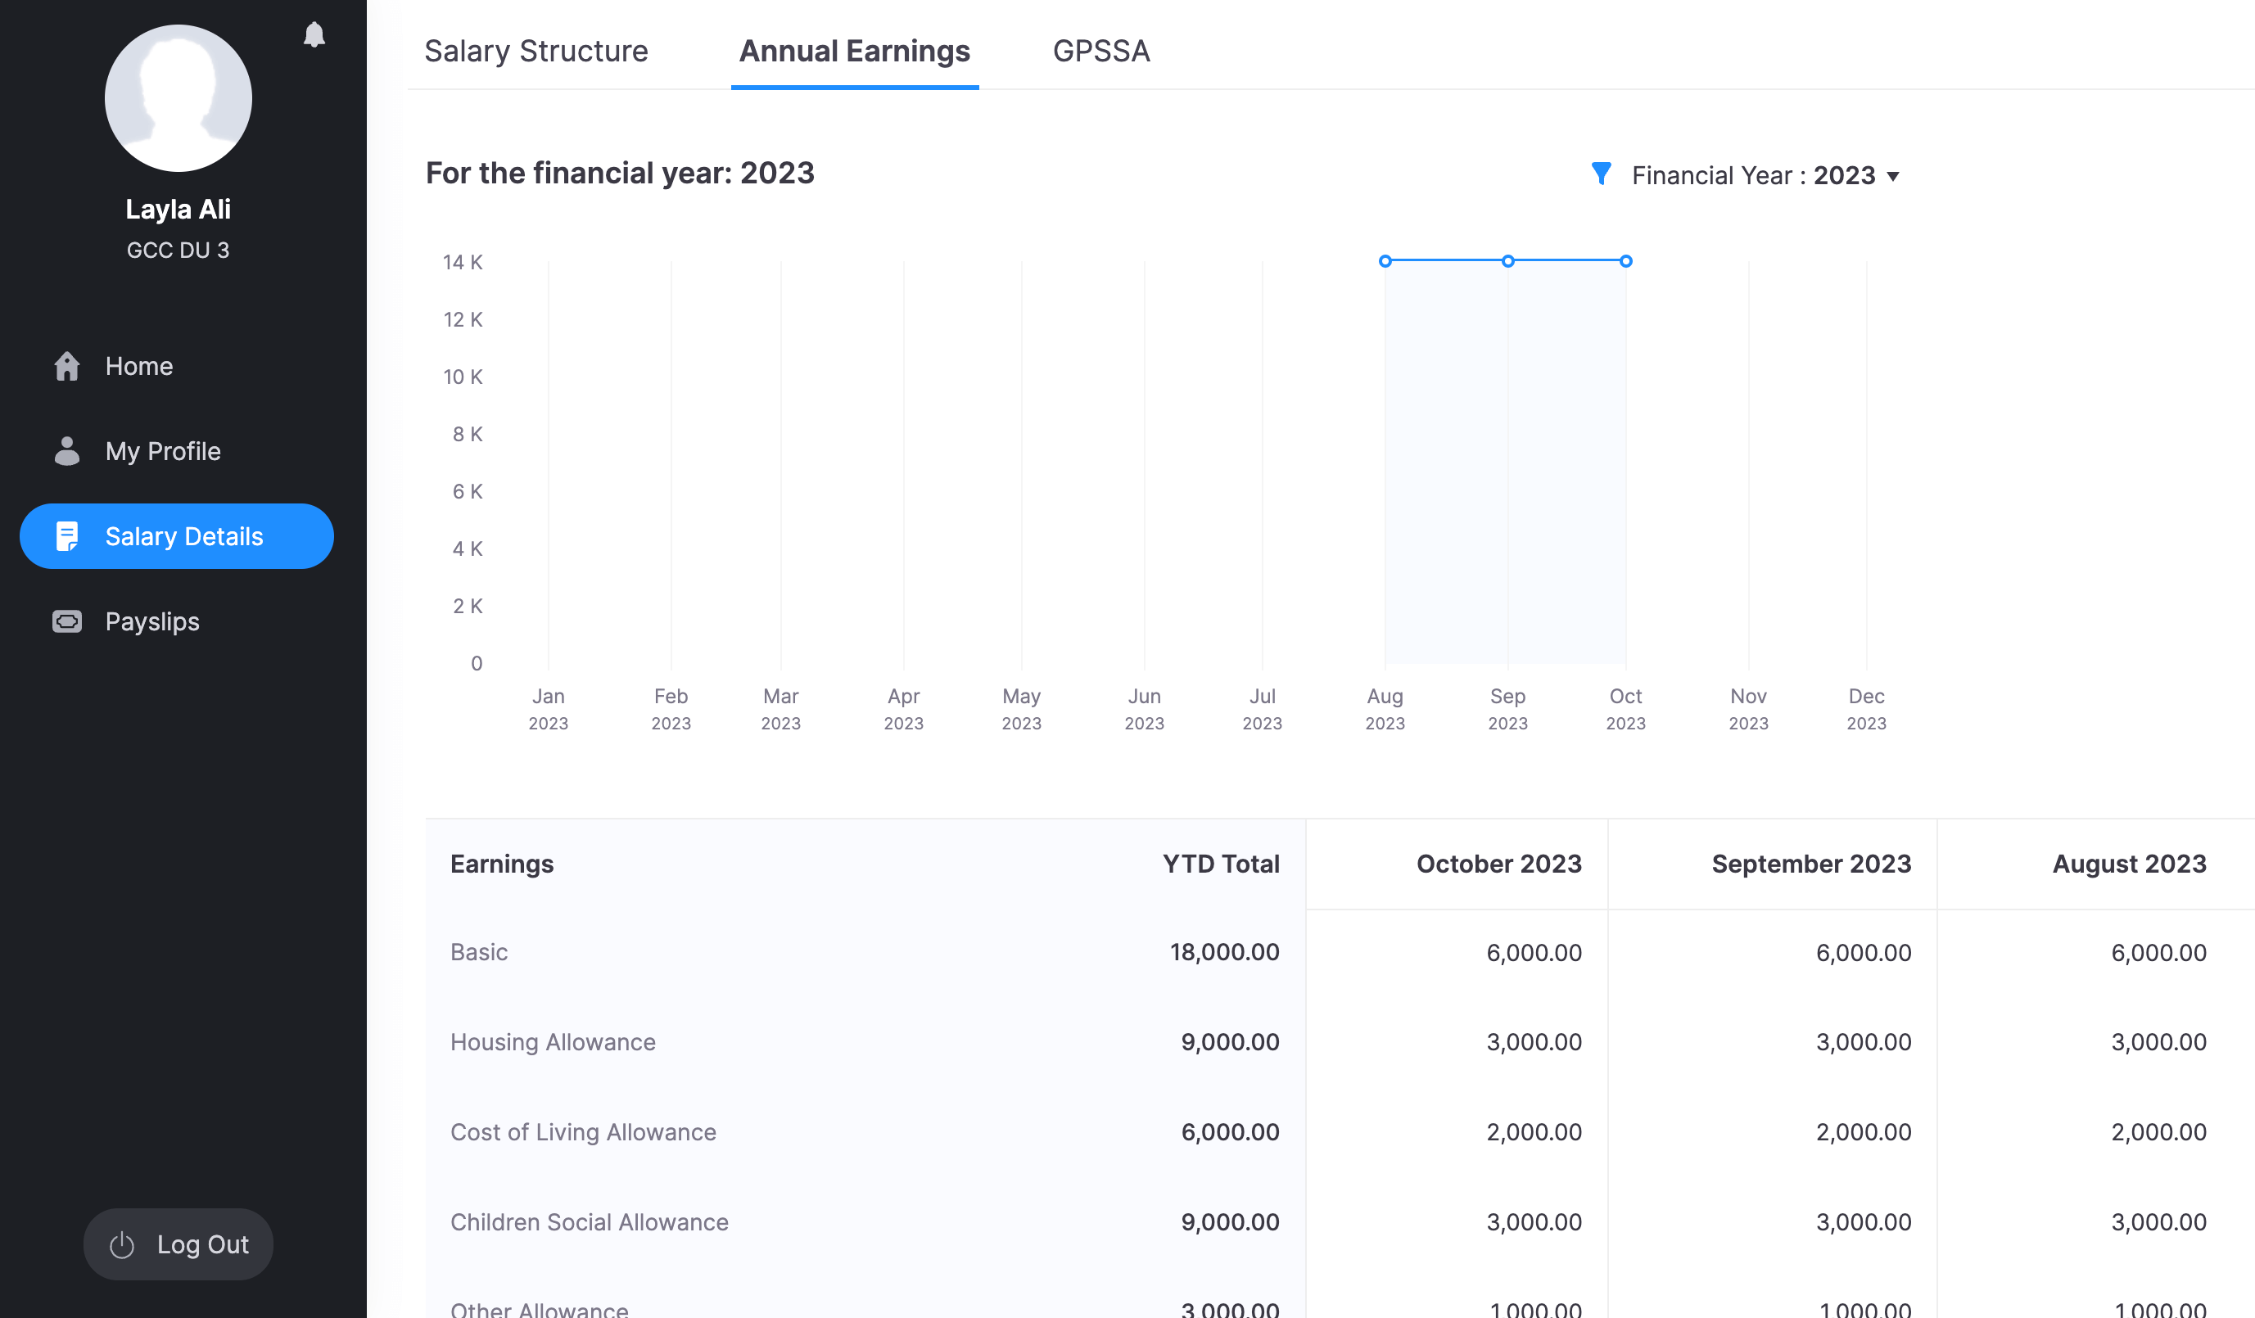Switch to the Salary Structure tab
This screenshot has height=1318, width=2255.
(x=536, y=51)
